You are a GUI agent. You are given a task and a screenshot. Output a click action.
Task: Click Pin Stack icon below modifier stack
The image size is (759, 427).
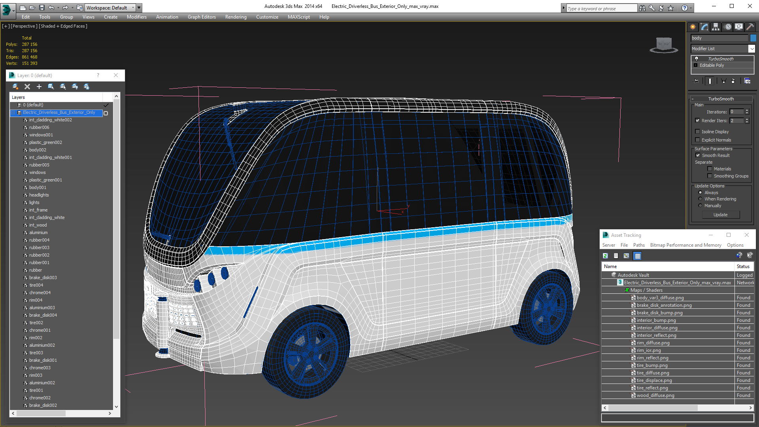[696, 81]
